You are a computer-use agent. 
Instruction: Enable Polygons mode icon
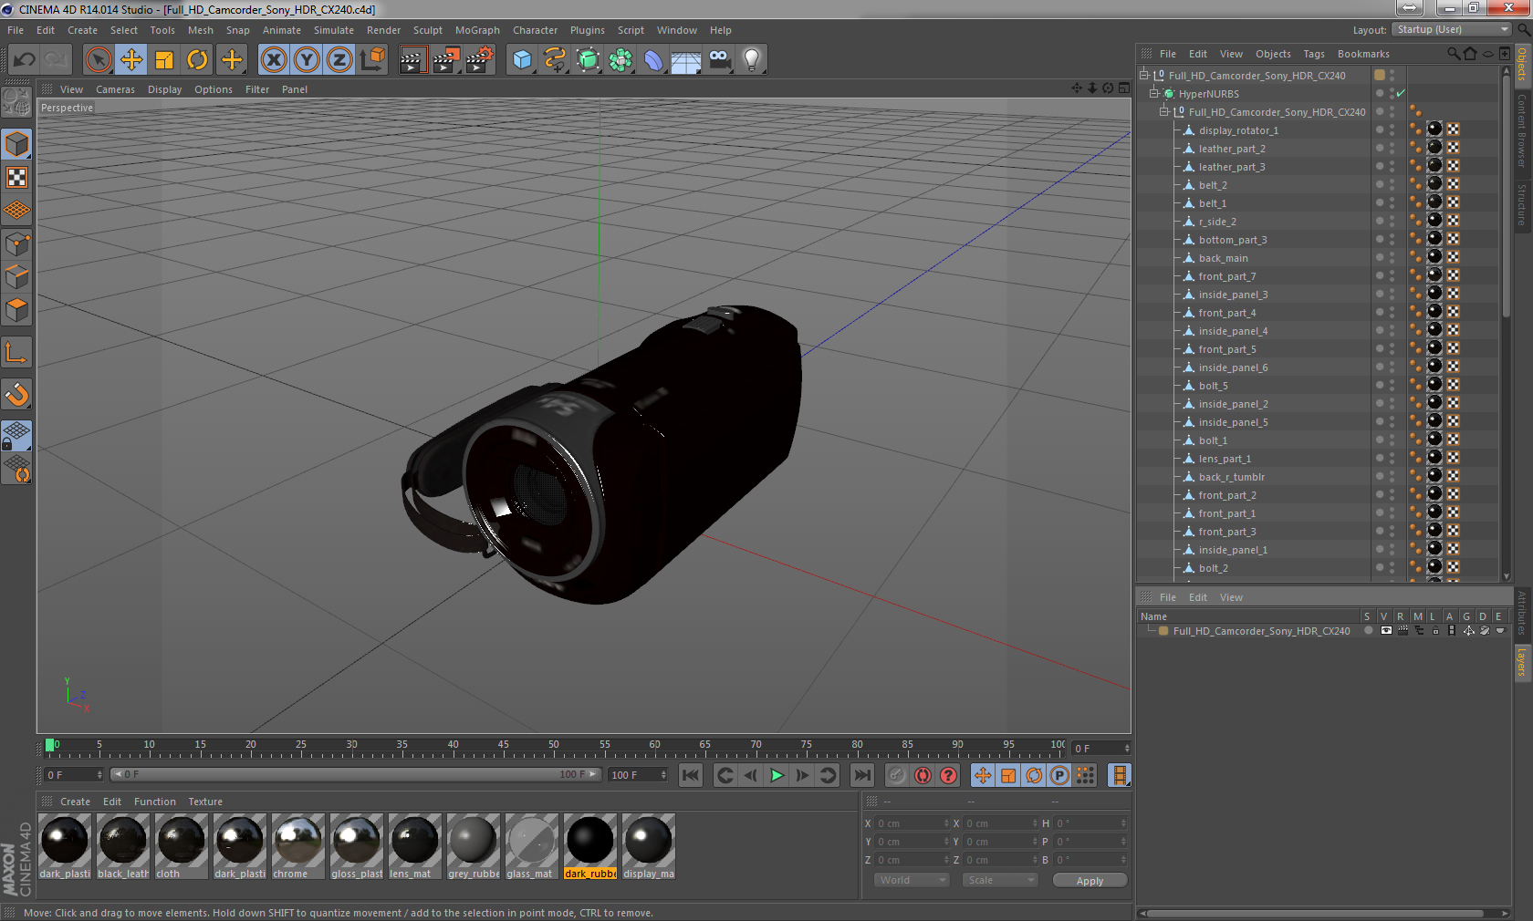click(x=16, y=309)
